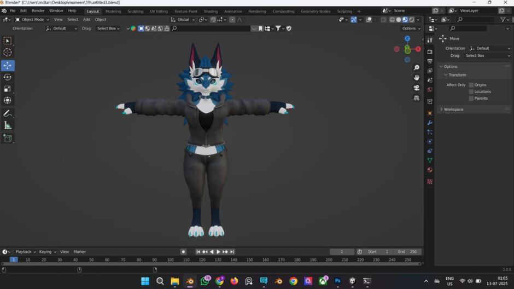Open the Object properties orange square tab
514x289 pixels.
[430, 113]
